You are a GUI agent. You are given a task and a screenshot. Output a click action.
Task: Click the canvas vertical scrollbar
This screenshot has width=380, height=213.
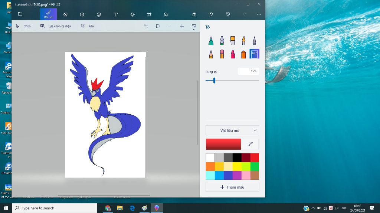point(198,112)
